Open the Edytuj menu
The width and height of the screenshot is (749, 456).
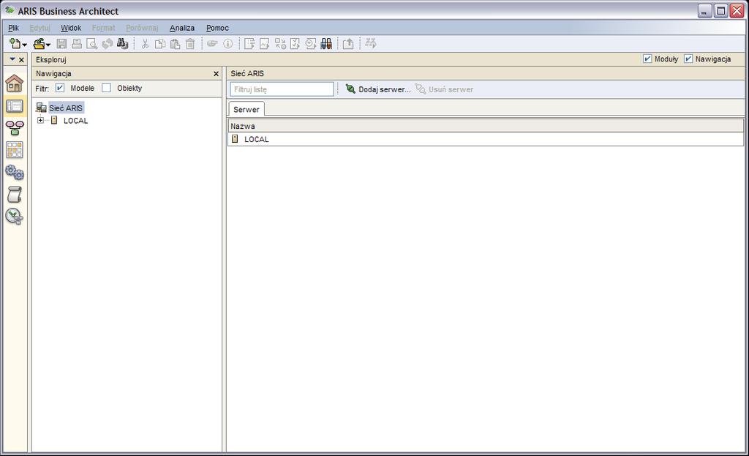click(x=39, y=29)
